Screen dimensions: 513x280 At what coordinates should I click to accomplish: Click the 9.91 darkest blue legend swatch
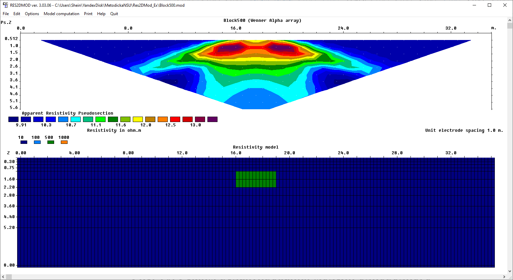click(x=13, y=119)
